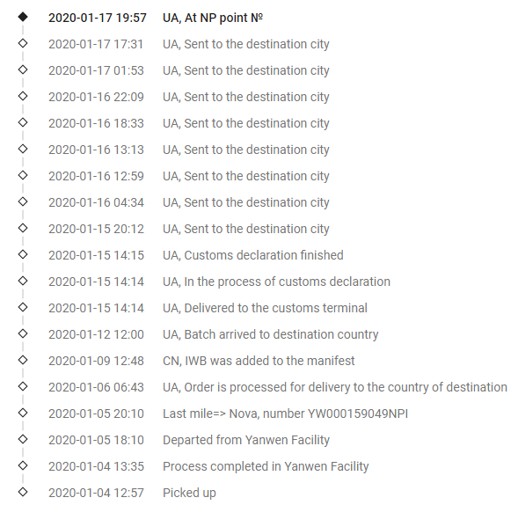Select the diamond marker for 2020-01-12 12:00

coord(23,333)
